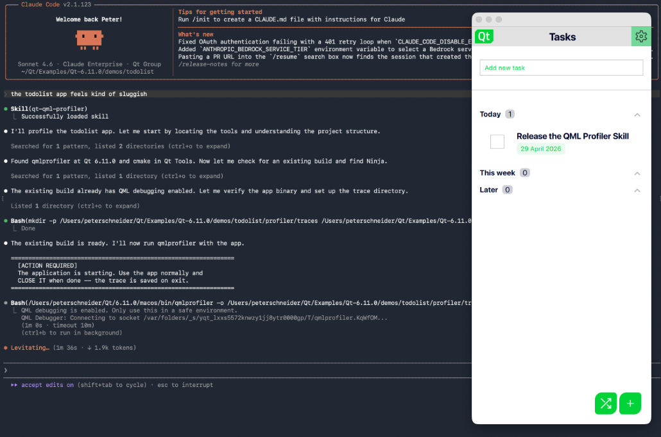Click 'Successfully loaded skill' output line
661x437 pixels.
tap(65, 116)
